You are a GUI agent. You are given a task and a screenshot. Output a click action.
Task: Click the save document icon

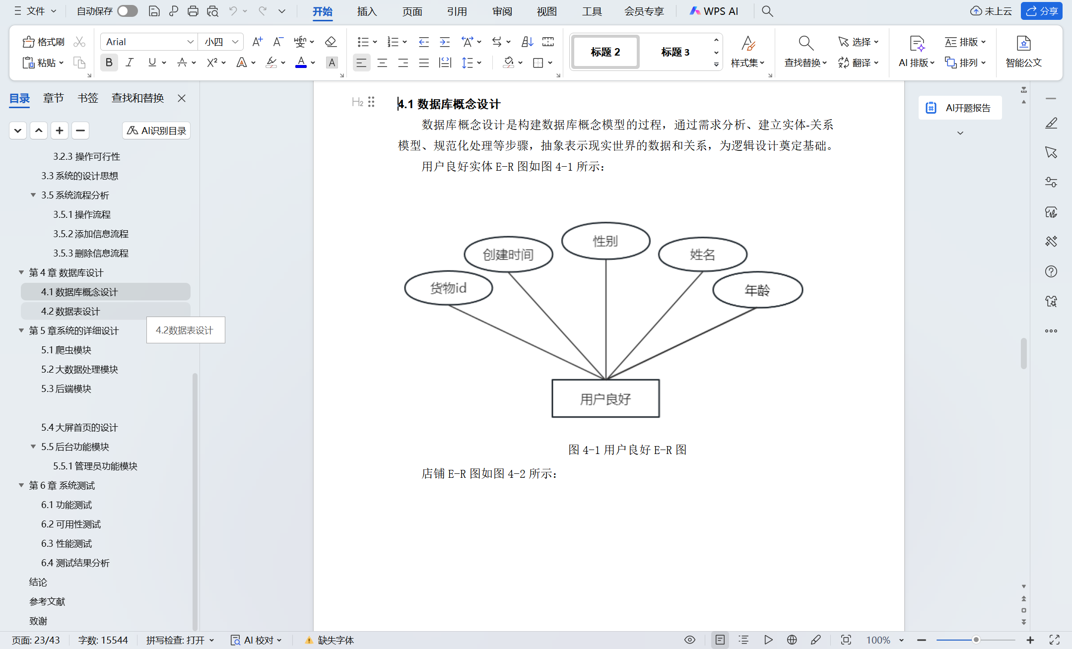154,11
